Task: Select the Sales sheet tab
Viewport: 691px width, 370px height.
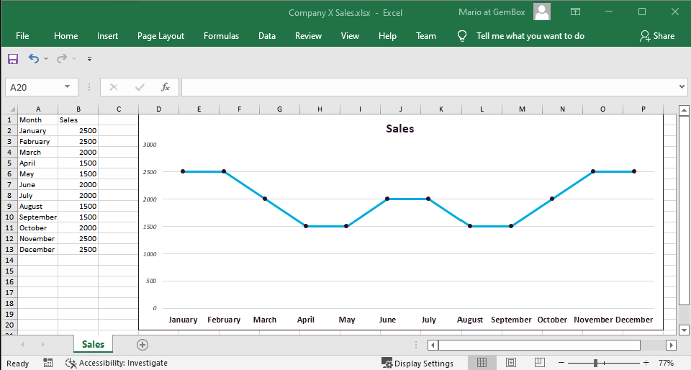Action: coord(93,345)
